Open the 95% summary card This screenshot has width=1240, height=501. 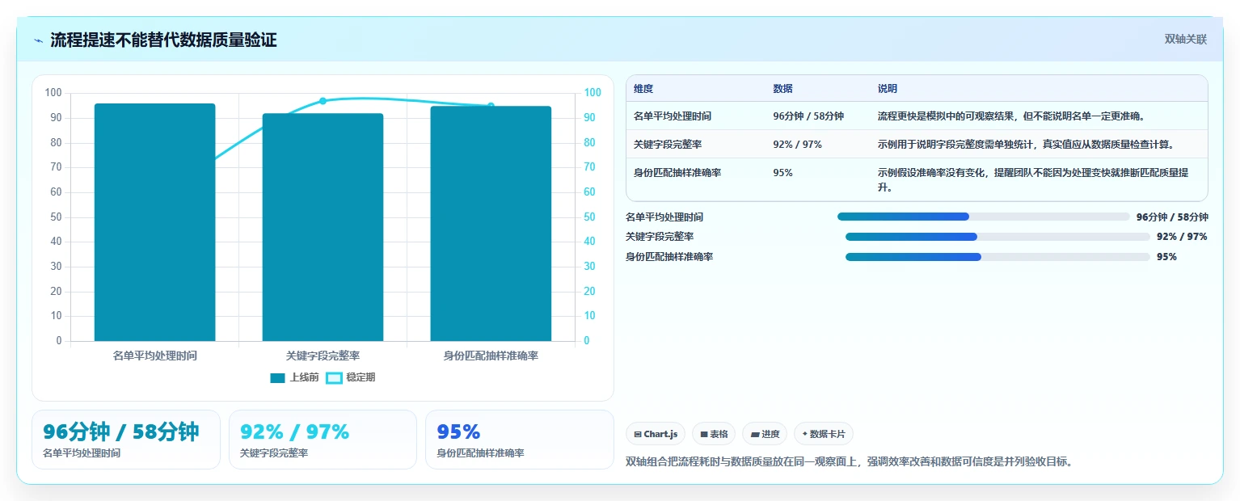(520, 440)
